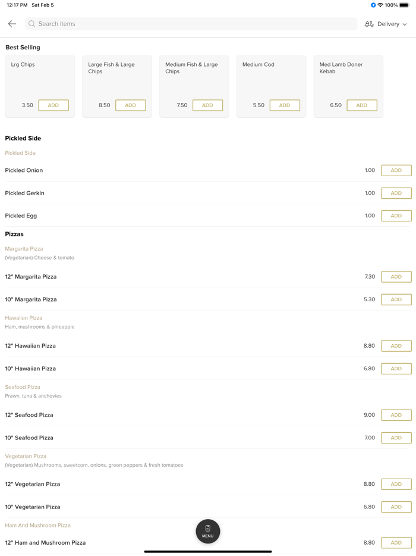This screenshot has width=416, height=556.
Task: Add Pickled Egg to order
Action: click(396, 215)
